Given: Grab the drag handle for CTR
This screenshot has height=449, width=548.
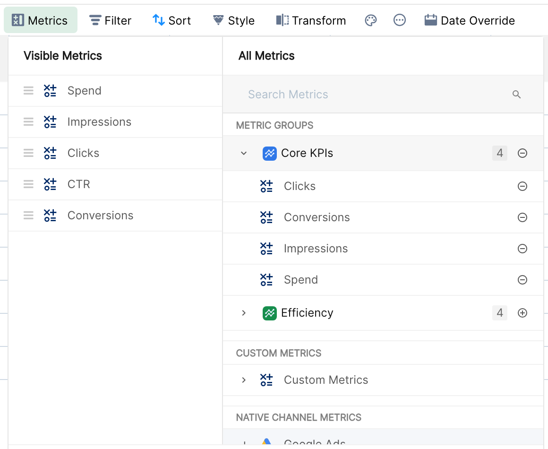Looking at the screenshot, I should (28, 184).
